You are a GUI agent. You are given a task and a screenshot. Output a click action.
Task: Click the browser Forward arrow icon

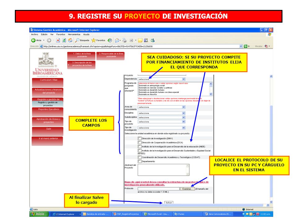coord(49,40)
